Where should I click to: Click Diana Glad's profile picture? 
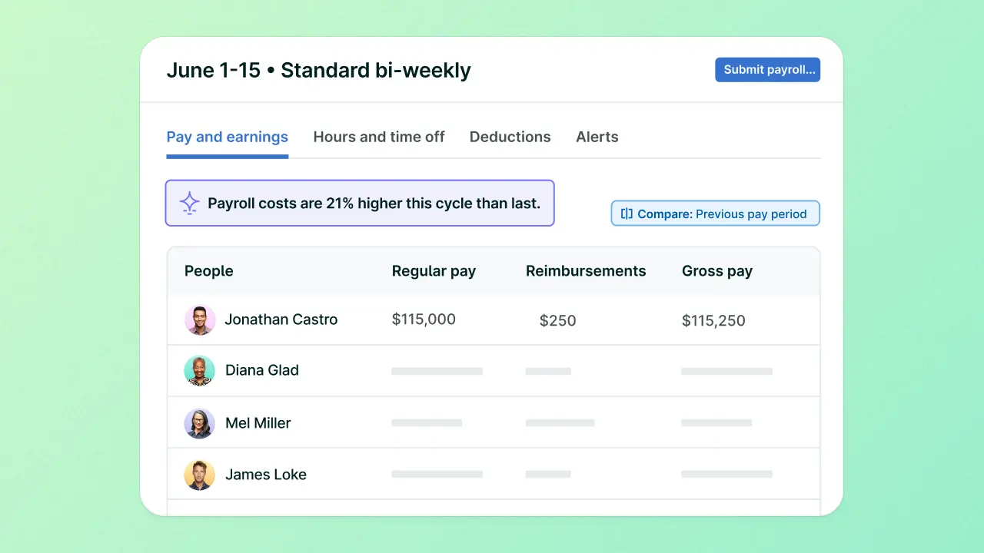(x=200, y=370)
